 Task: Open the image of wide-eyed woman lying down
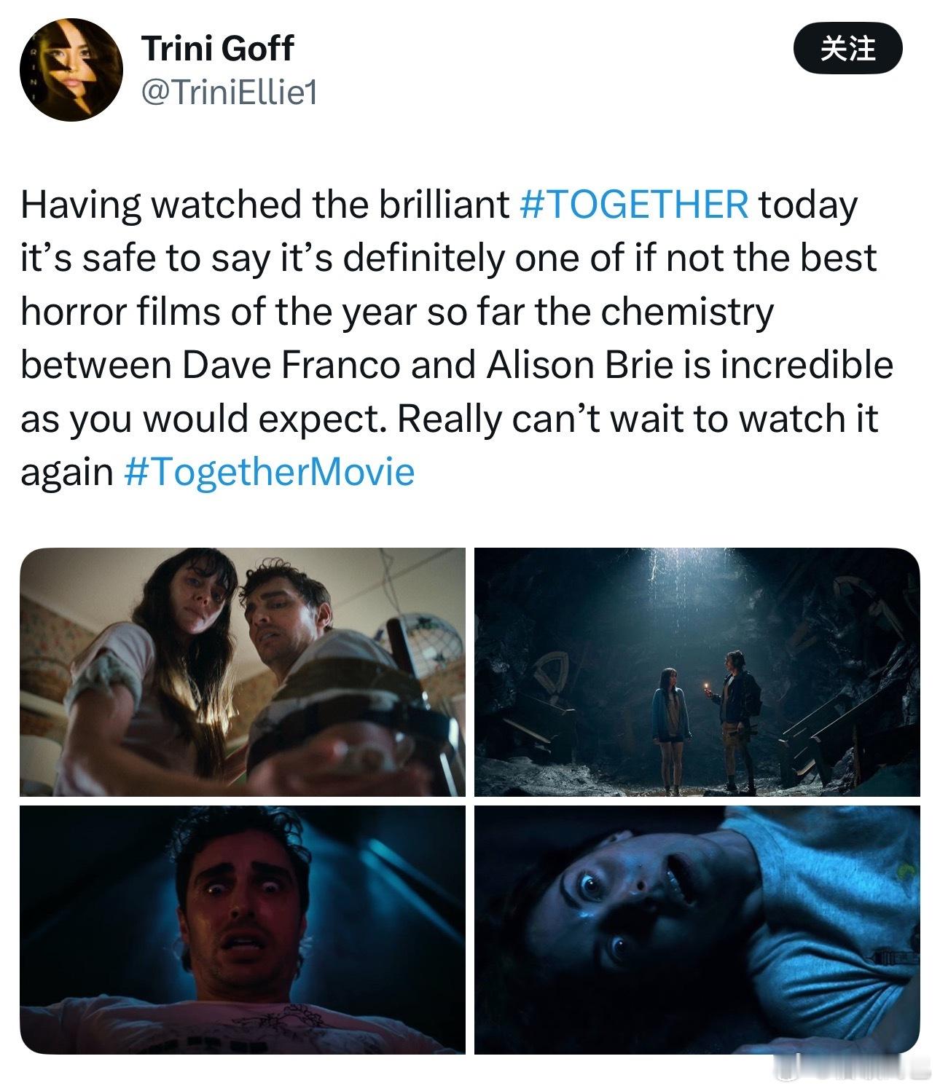(x=697, y=929)
